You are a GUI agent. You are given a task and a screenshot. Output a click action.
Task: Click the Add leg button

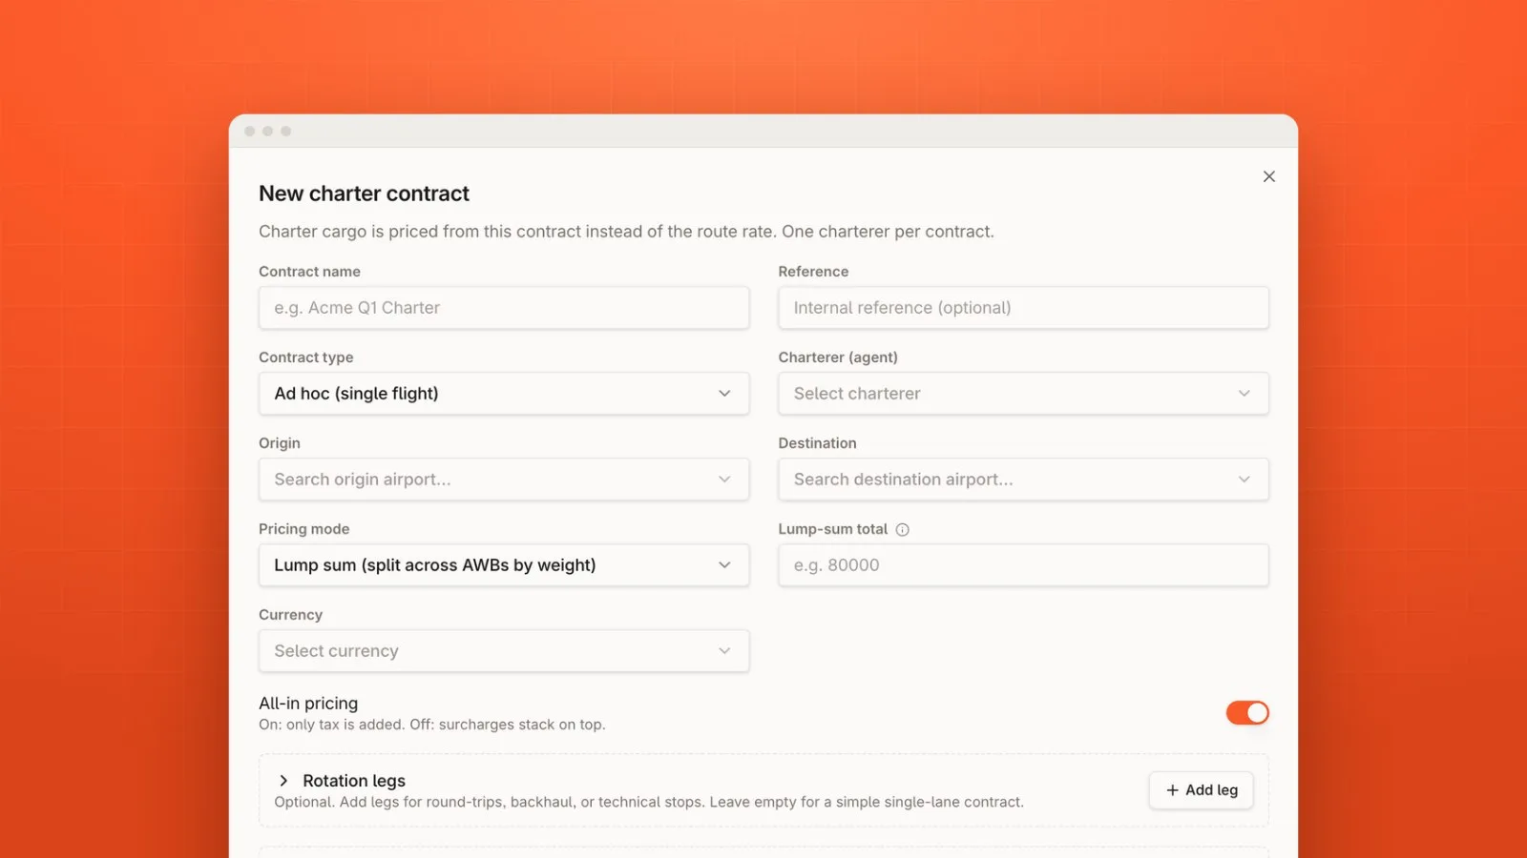(x=1201, y=790)
